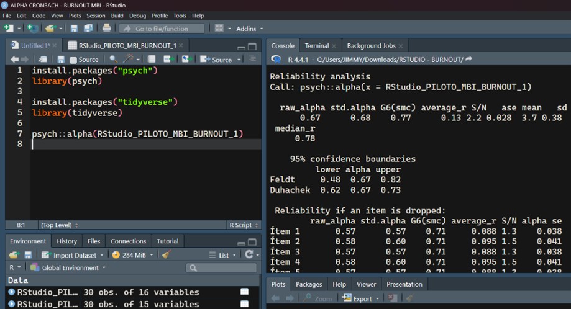The image size is (571, 309).
Task: Open an existing file with folder icon
Action: 50,29
